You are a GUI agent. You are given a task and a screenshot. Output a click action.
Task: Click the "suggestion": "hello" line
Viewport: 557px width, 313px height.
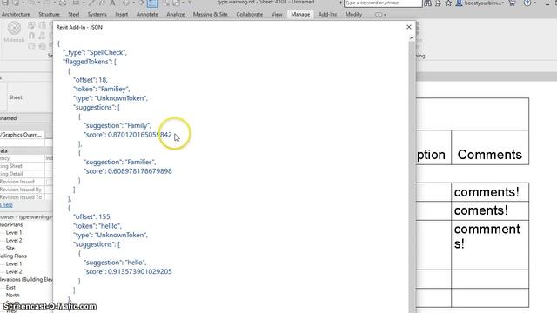(115, 263)
